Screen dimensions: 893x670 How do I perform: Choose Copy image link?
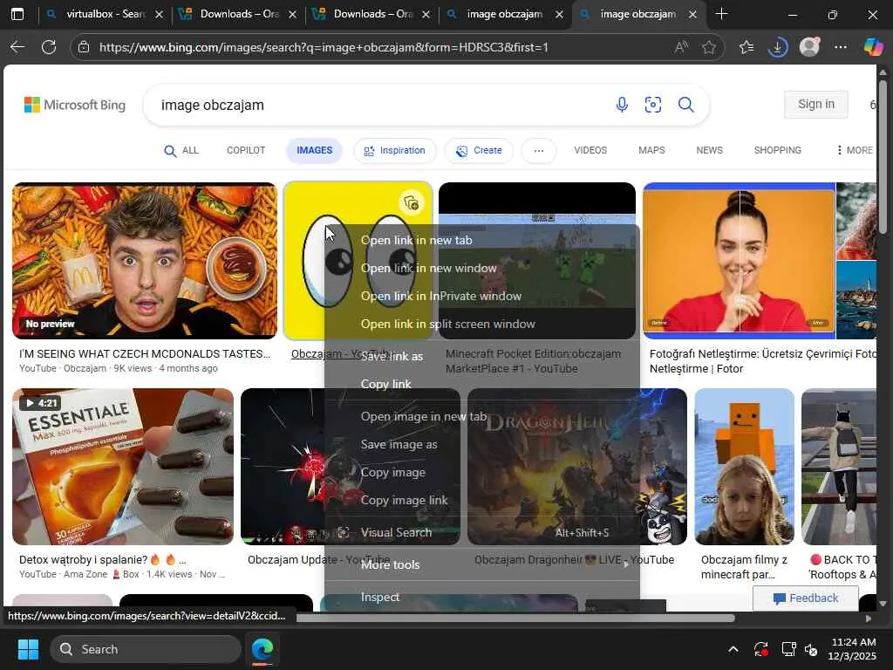[481, 500]
